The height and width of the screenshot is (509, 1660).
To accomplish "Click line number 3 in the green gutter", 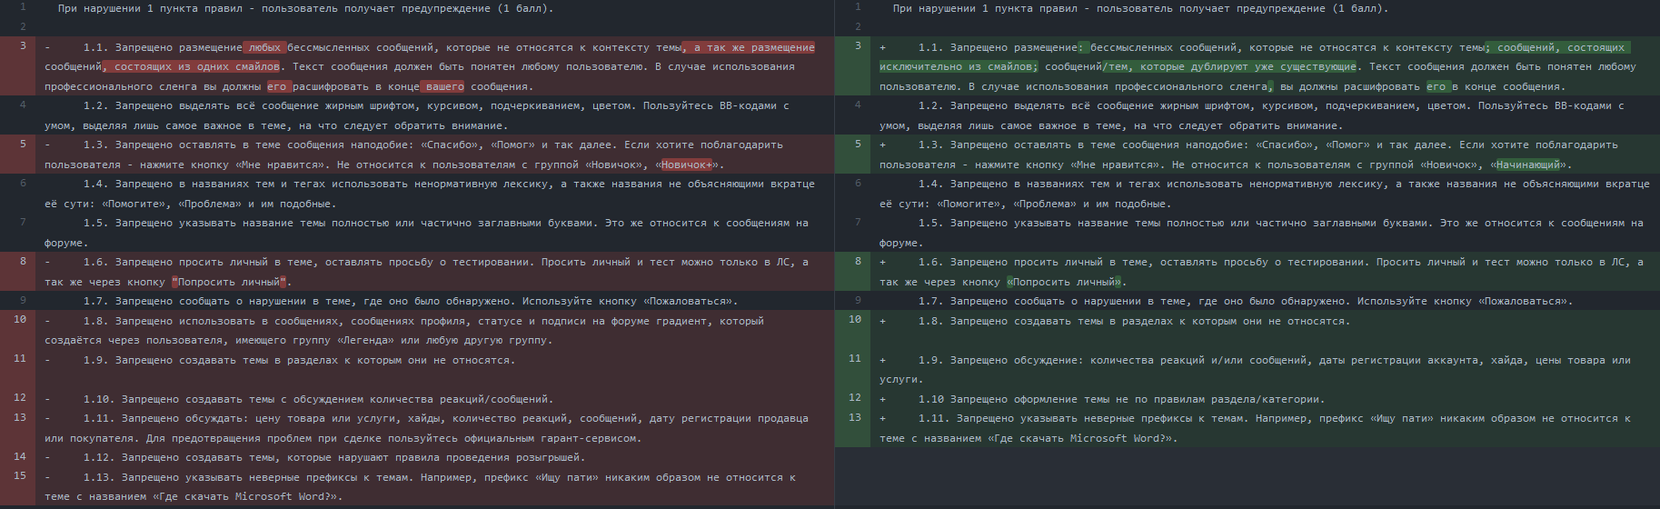I will [858, 45].
